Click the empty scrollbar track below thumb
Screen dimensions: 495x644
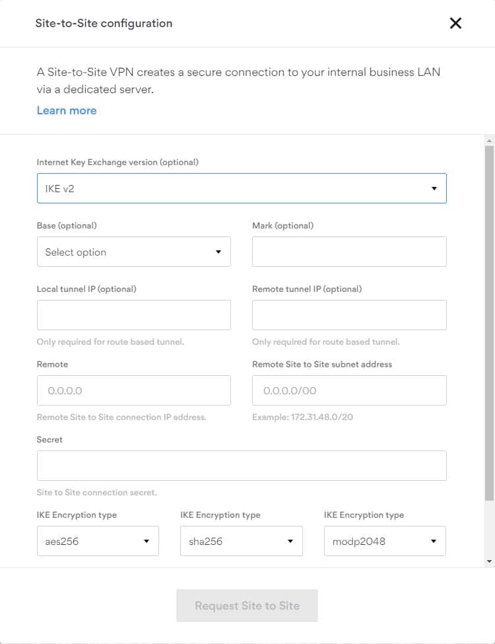pyautogui.click(x=489, y=528)
